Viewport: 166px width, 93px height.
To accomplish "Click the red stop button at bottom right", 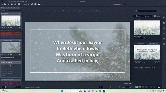I will point(140,87).
